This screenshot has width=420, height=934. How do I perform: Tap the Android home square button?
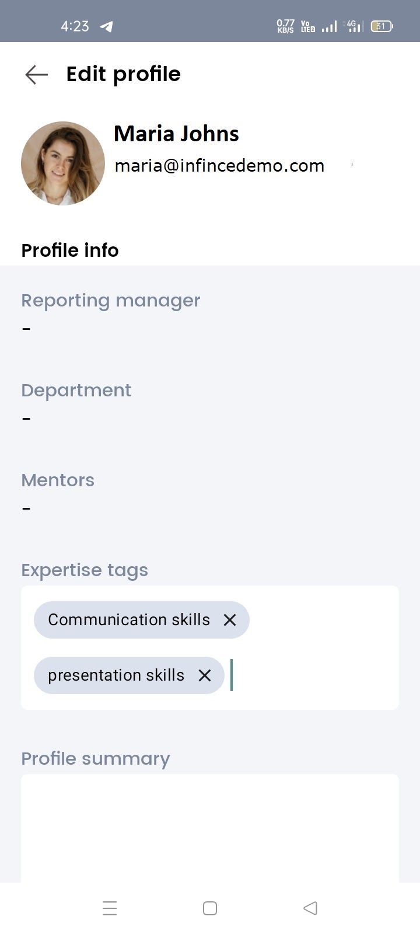tap(210, 908)
